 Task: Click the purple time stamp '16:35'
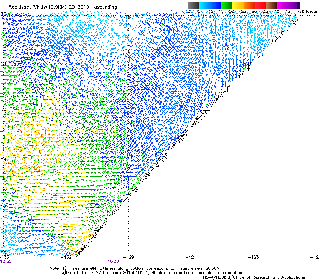6,261
